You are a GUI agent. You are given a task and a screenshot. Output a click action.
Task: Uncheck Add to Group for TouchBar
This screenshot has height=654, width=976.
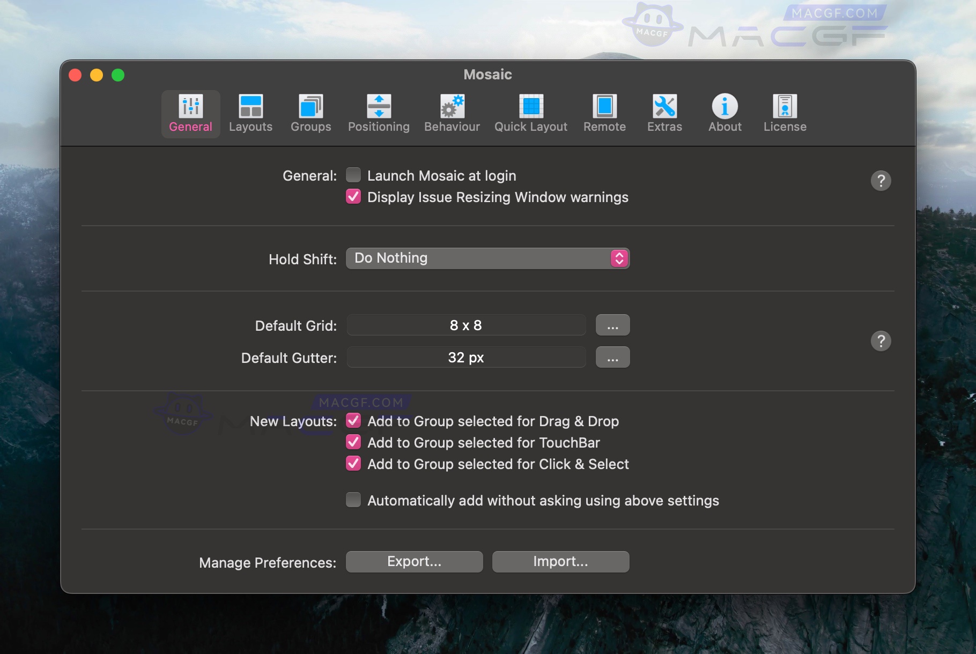353,442
